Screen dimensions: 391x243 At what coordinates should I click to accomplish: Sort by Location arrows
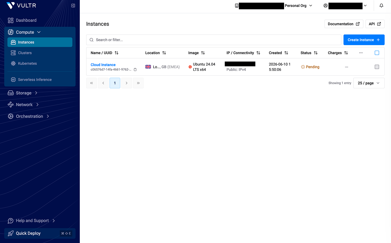164,53
